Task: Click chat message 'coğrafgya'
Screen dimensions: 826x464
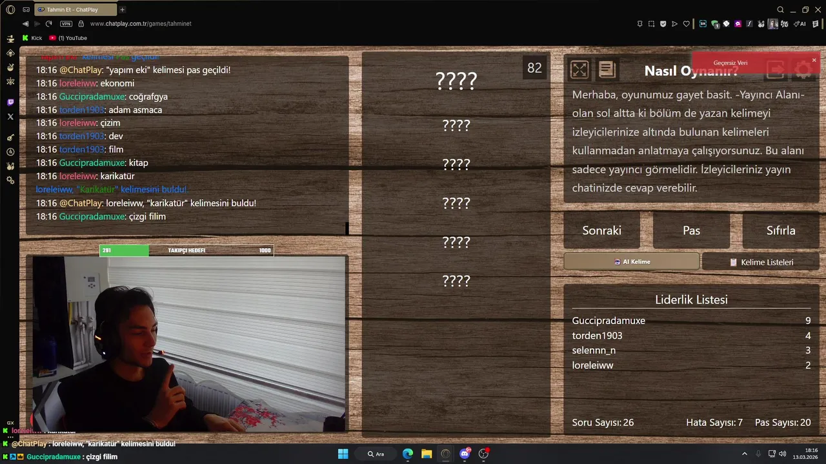Action: (x=148, y=97)
